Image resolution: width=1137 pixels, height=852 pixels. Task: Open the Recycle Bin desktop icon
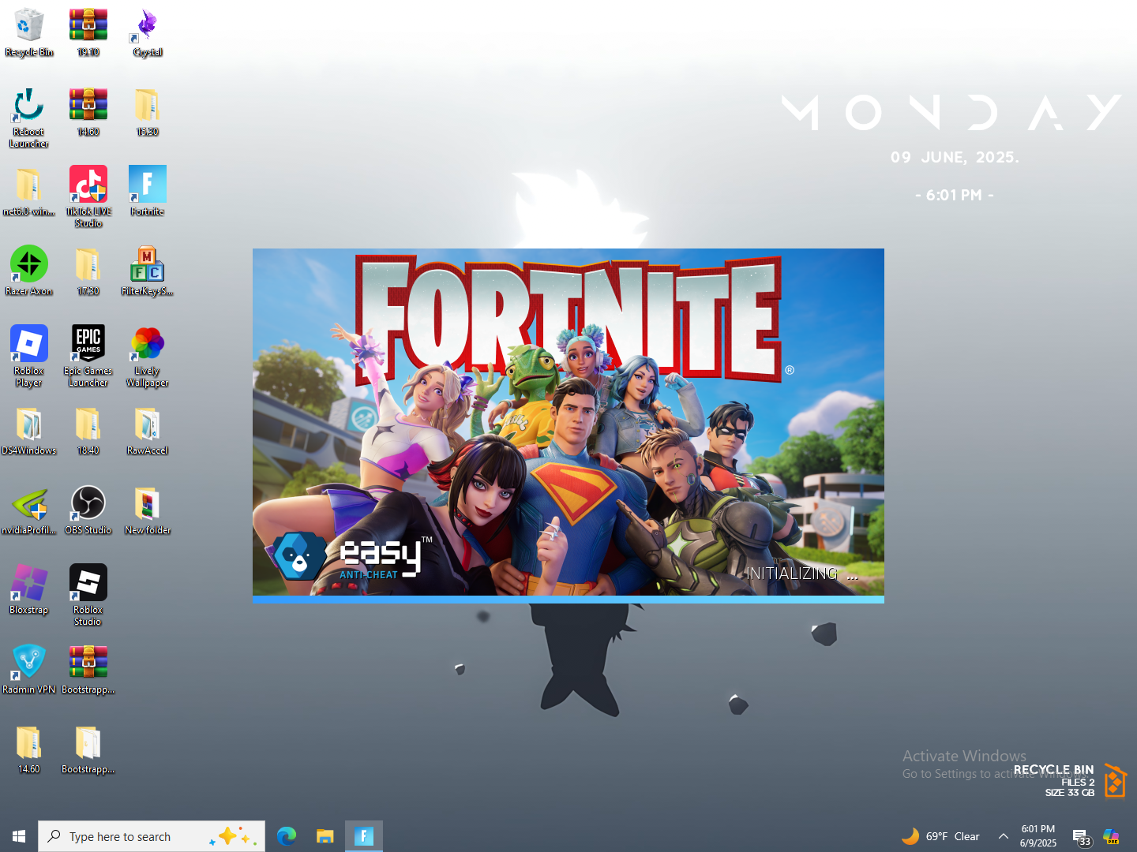29,32
